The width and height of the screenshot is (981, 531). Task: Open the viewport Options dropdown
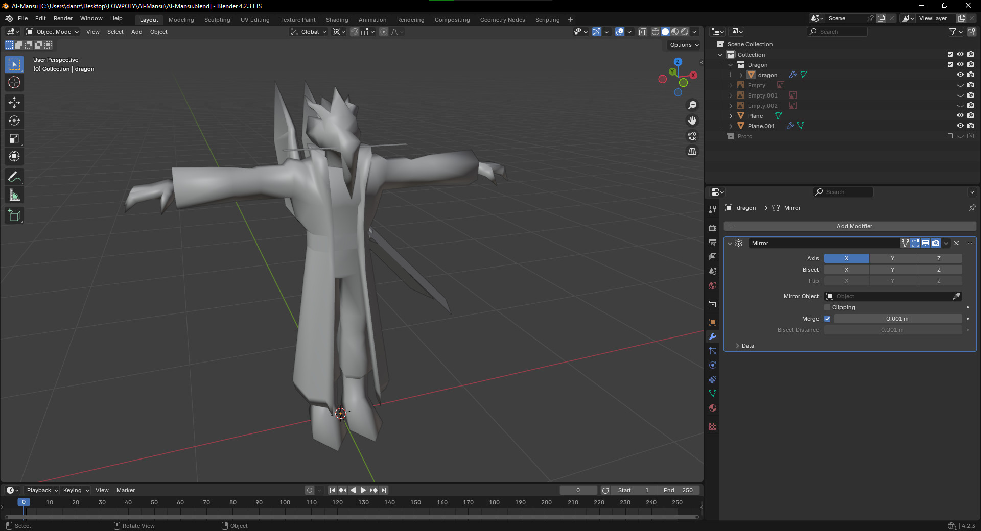(684, 45)
